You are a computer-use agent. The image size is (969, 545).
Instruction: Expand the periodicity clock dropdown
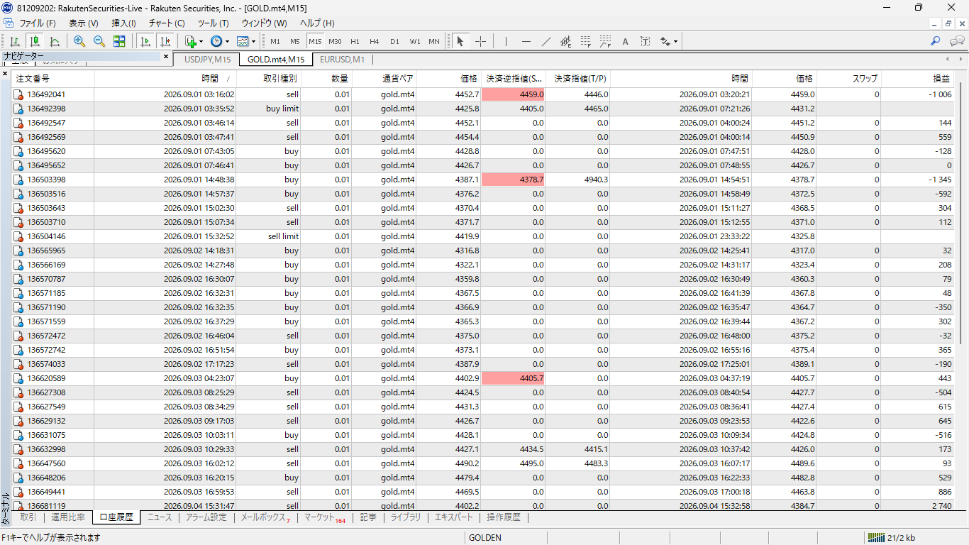pyautogui.click(x=219, y=41)
